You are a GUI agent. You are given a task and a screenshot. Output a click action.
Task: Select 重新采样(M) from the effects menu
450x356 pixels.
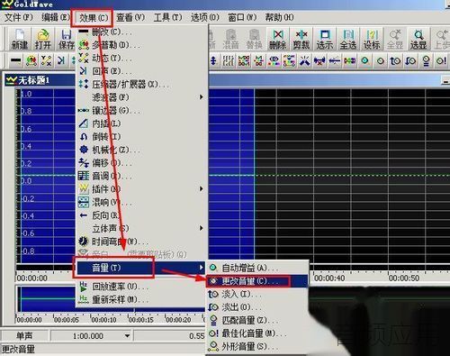pyautogui.click(x=141, y=299)
